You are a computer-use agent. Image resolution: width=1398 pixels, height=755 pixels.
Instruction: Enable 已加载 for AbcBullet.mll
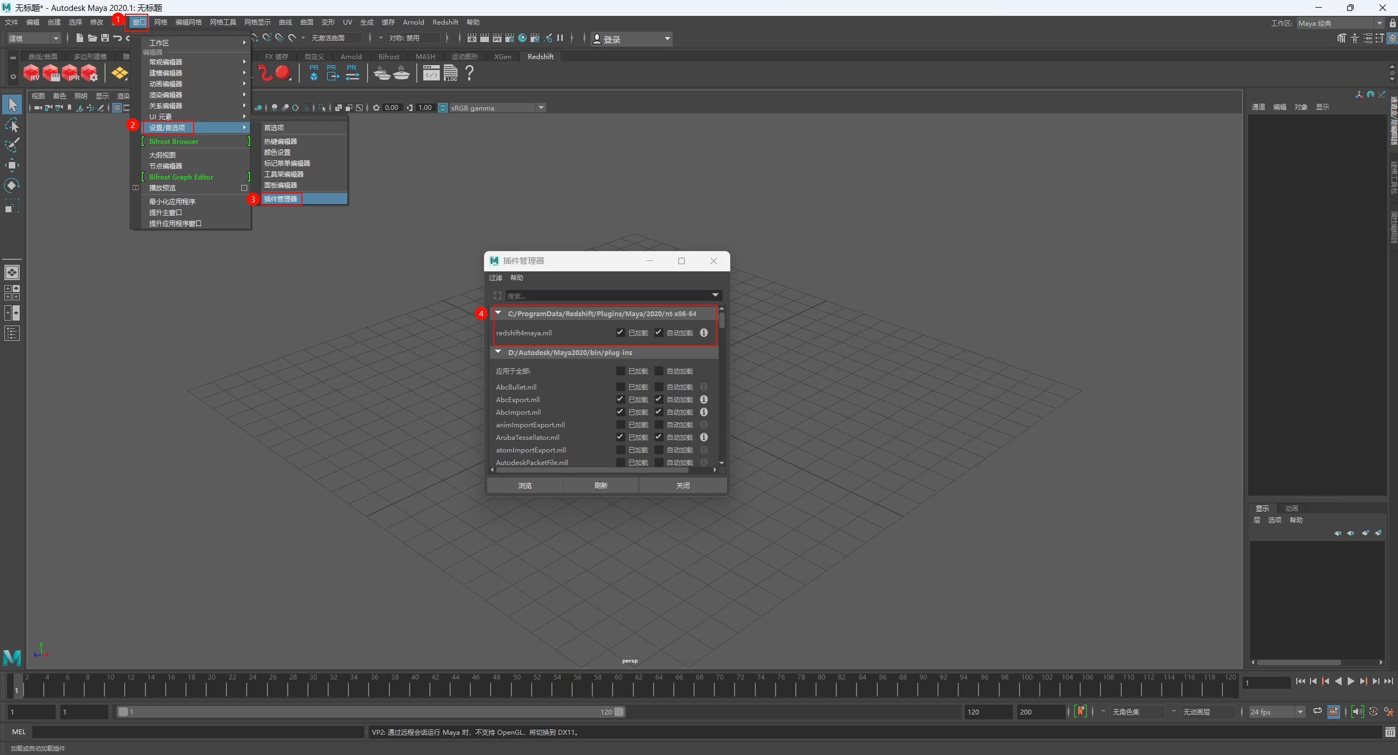620,387
